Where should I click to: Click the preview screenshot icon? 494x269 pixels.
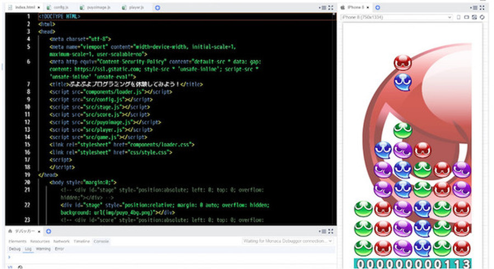click(x=474, y=18)
